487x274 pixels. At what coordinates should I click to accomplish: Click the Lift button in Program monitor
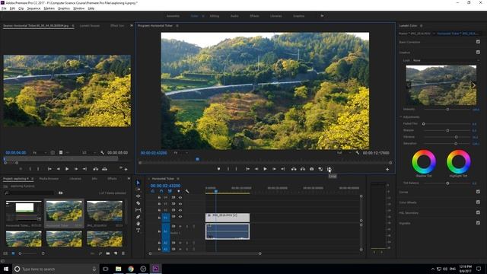(294, 169)
